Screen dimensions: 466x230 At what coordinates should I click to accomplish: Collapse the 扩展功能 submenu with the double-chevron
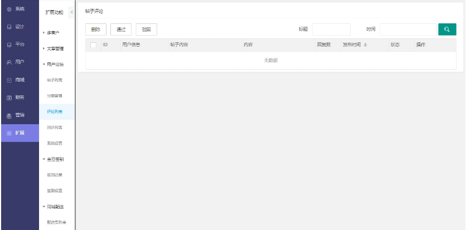tap(71, 12)
